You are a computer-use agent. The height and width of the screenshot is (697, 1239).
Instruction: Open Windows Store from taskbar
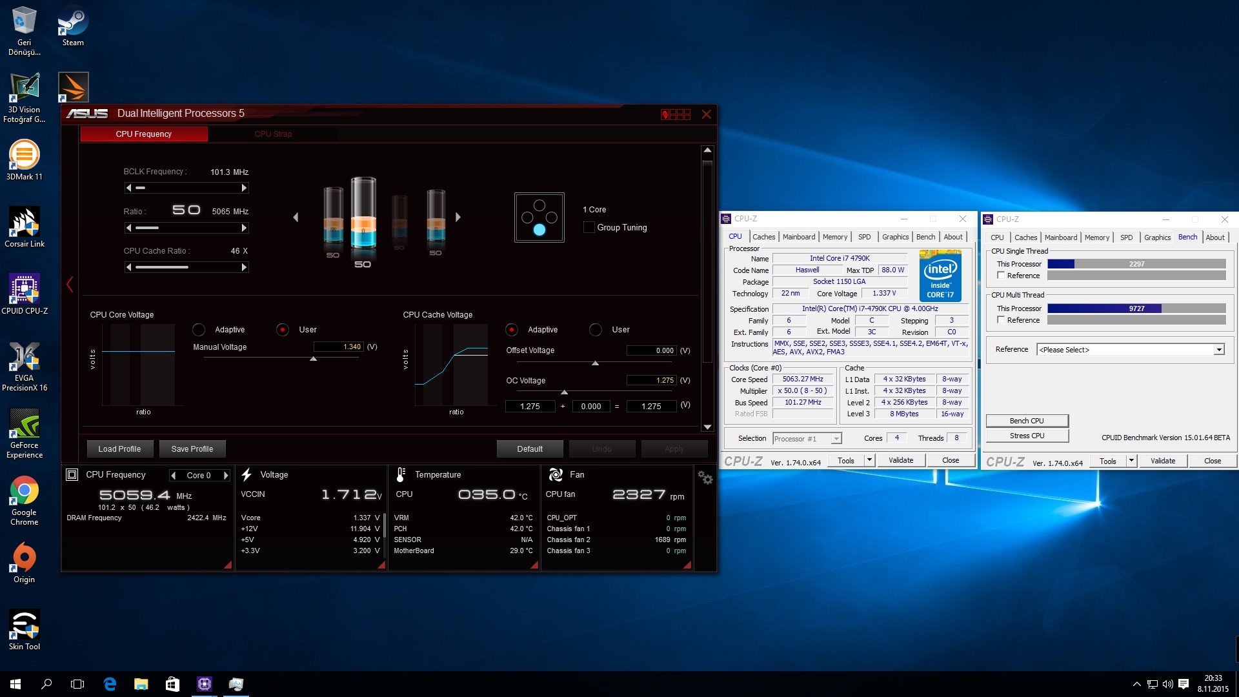[172, 684]
